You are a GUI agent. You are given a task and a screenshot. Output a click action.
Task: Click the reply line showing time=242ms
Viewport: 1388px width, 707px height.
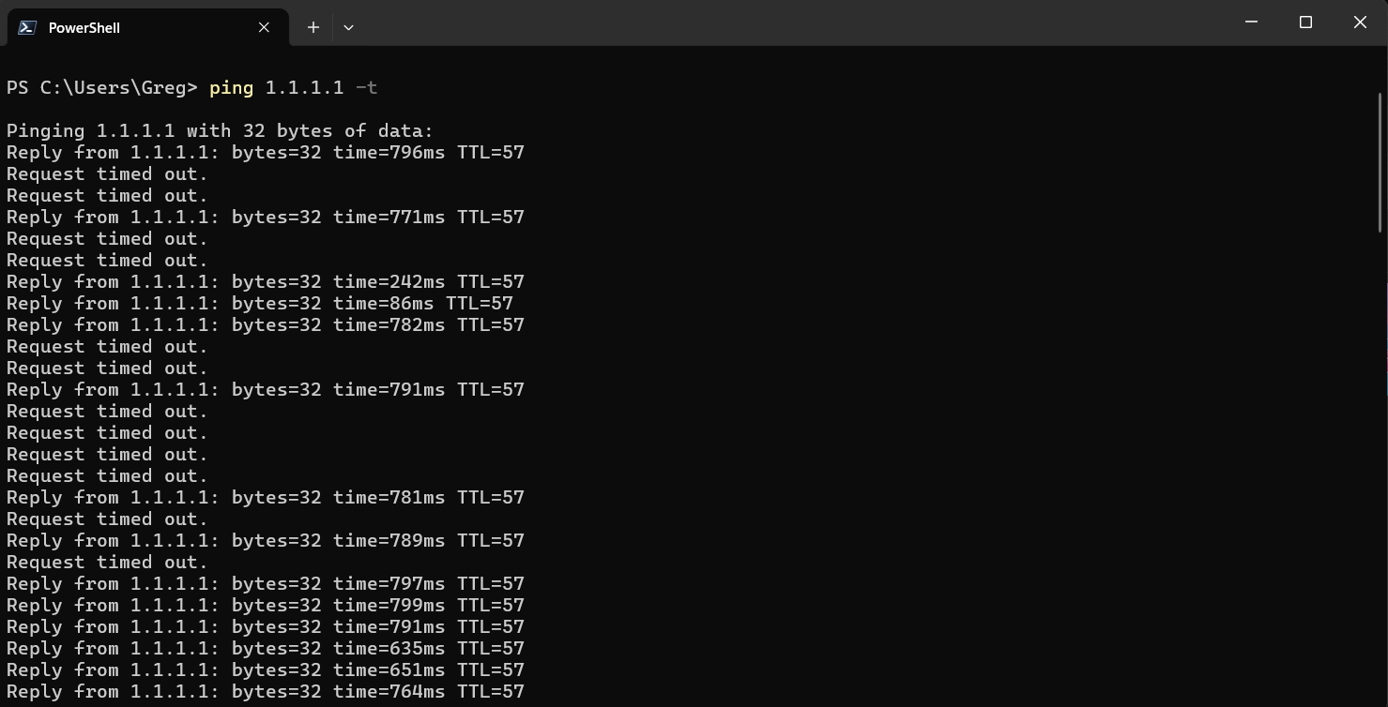[265, 282]
